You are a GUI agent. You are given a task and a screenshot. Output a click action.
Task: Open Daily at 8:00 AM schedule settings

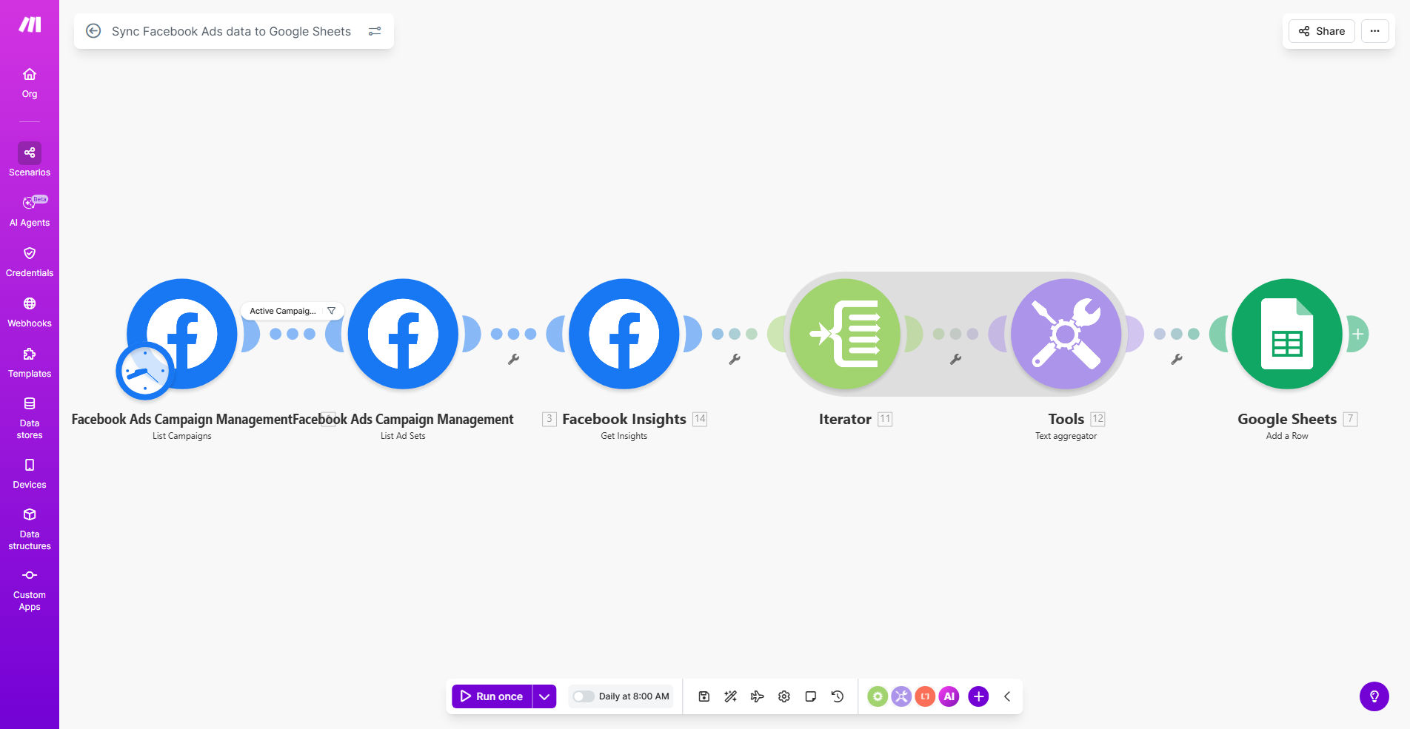pos(634,696)
